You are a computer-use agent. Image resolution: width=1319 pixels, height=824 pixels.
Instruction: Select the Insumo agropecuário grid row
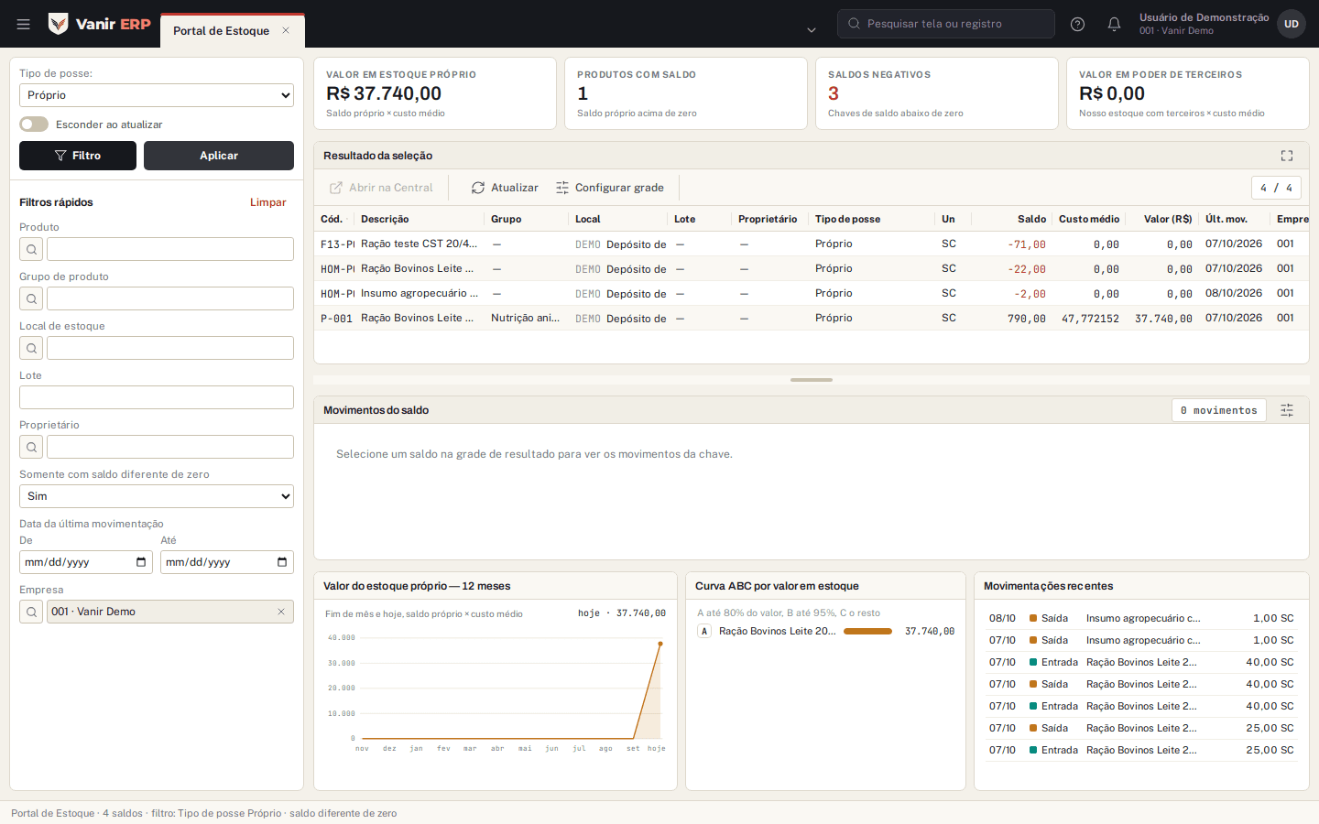point(812,294)
